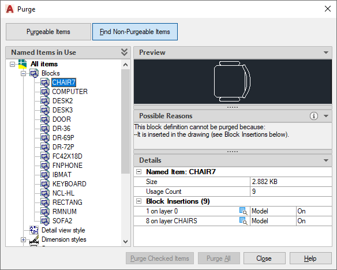Click the Blocks category icon
Image resolution: width=337 pixels, height=270 pixels.
[34, 73]
